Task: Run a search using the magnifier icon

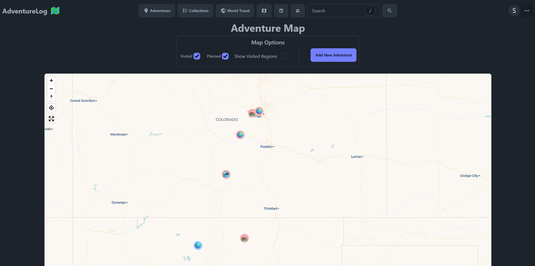Action: (x=389, y=11)
